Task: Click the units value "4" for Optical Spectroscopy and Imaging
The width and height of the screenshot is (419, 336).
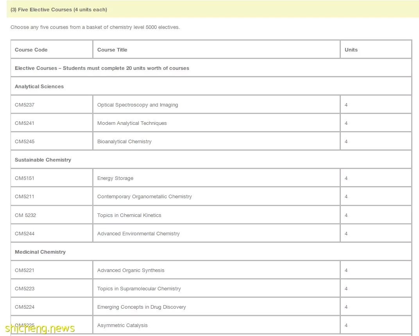Action: [x=346, y=105]
